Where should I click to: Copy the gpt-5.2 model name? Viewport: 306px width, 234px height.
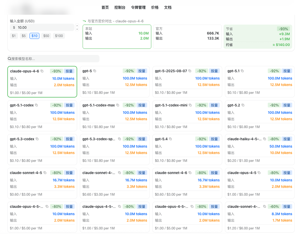click(x=243, y=105)
